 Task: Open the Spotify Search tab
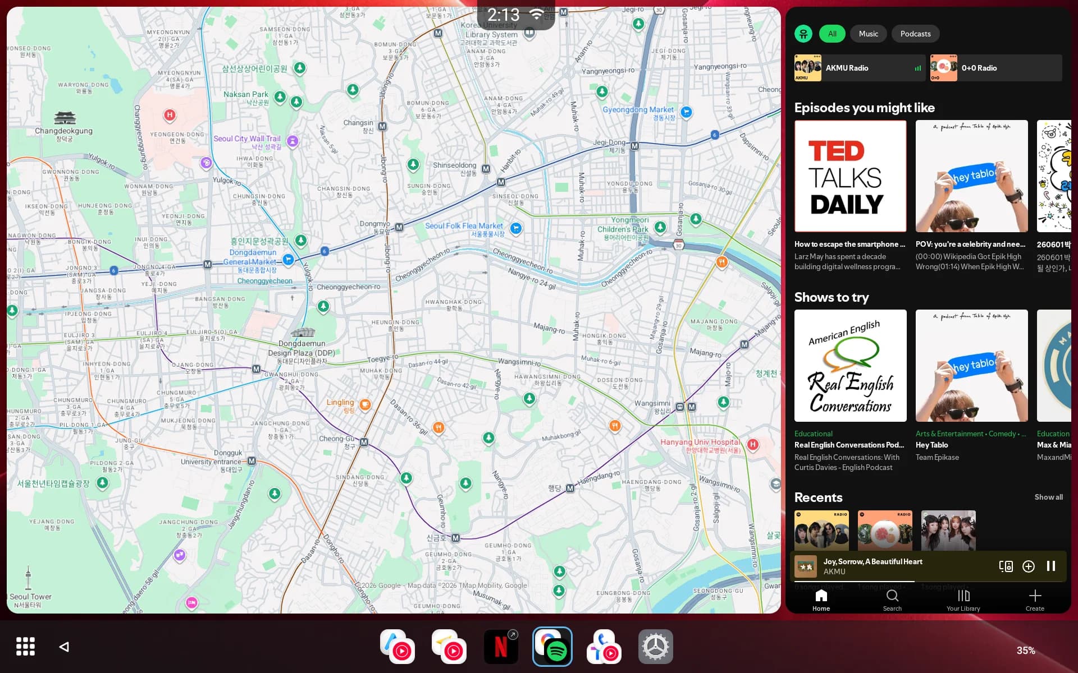pos(892,600)
